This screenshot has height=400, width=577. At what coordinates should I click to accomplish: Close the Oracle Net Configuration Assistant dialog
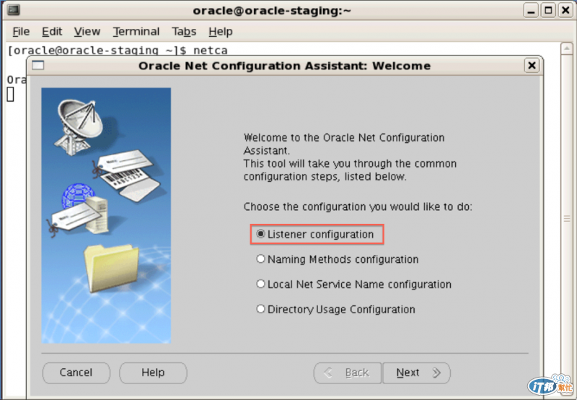point(532,66)
